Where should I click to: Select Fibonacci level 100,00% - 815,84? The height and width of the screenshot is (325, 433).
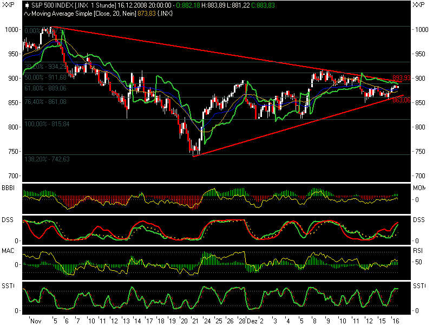pyautogui.click(x=47, y=124)
